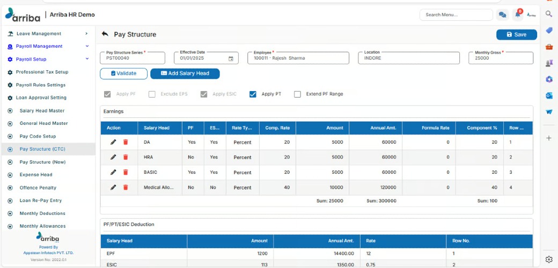
Task: Uncheck the Apply PT checkbox
Action: pyautogui.click(x=253, y=94)
